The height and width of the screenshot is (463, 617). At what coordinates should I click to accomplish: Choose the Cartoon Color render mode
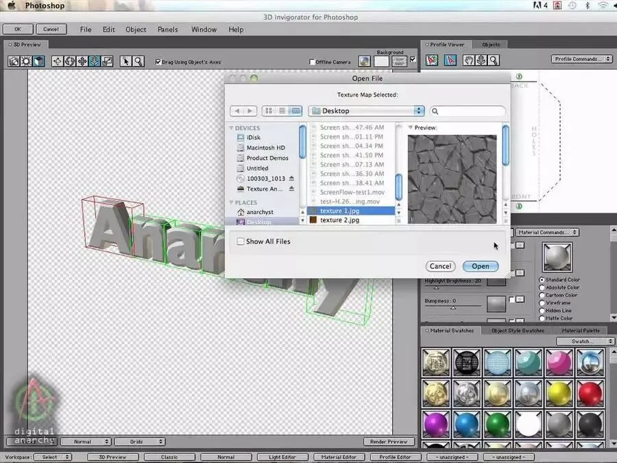(x=542, y=295)
